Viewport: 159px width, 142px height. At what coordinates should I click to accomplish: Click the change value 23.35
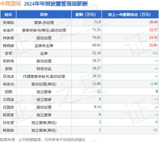coord(153,37)
